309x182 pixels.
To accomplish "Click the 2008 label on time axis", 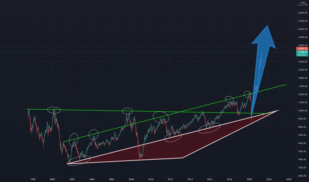I will (131, 179).
